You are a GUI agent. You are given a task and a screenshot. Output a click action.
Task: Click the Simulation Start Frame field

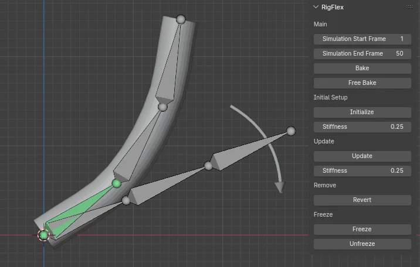(362, 39)
